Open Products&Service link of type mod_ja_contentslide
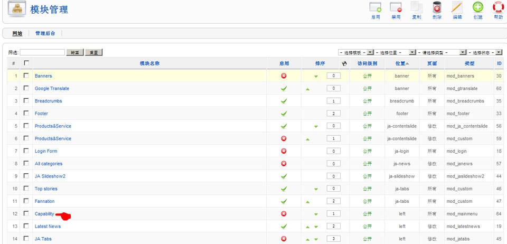Image resolution: width=507 pixels, height=244 pixels. (53, 126)
